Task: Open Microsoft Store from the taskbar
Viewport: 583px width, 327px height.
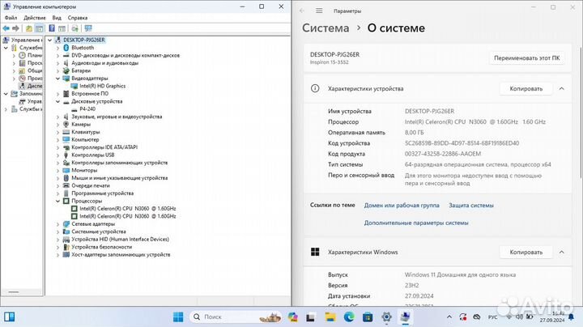Action: (x=368, y=317)
